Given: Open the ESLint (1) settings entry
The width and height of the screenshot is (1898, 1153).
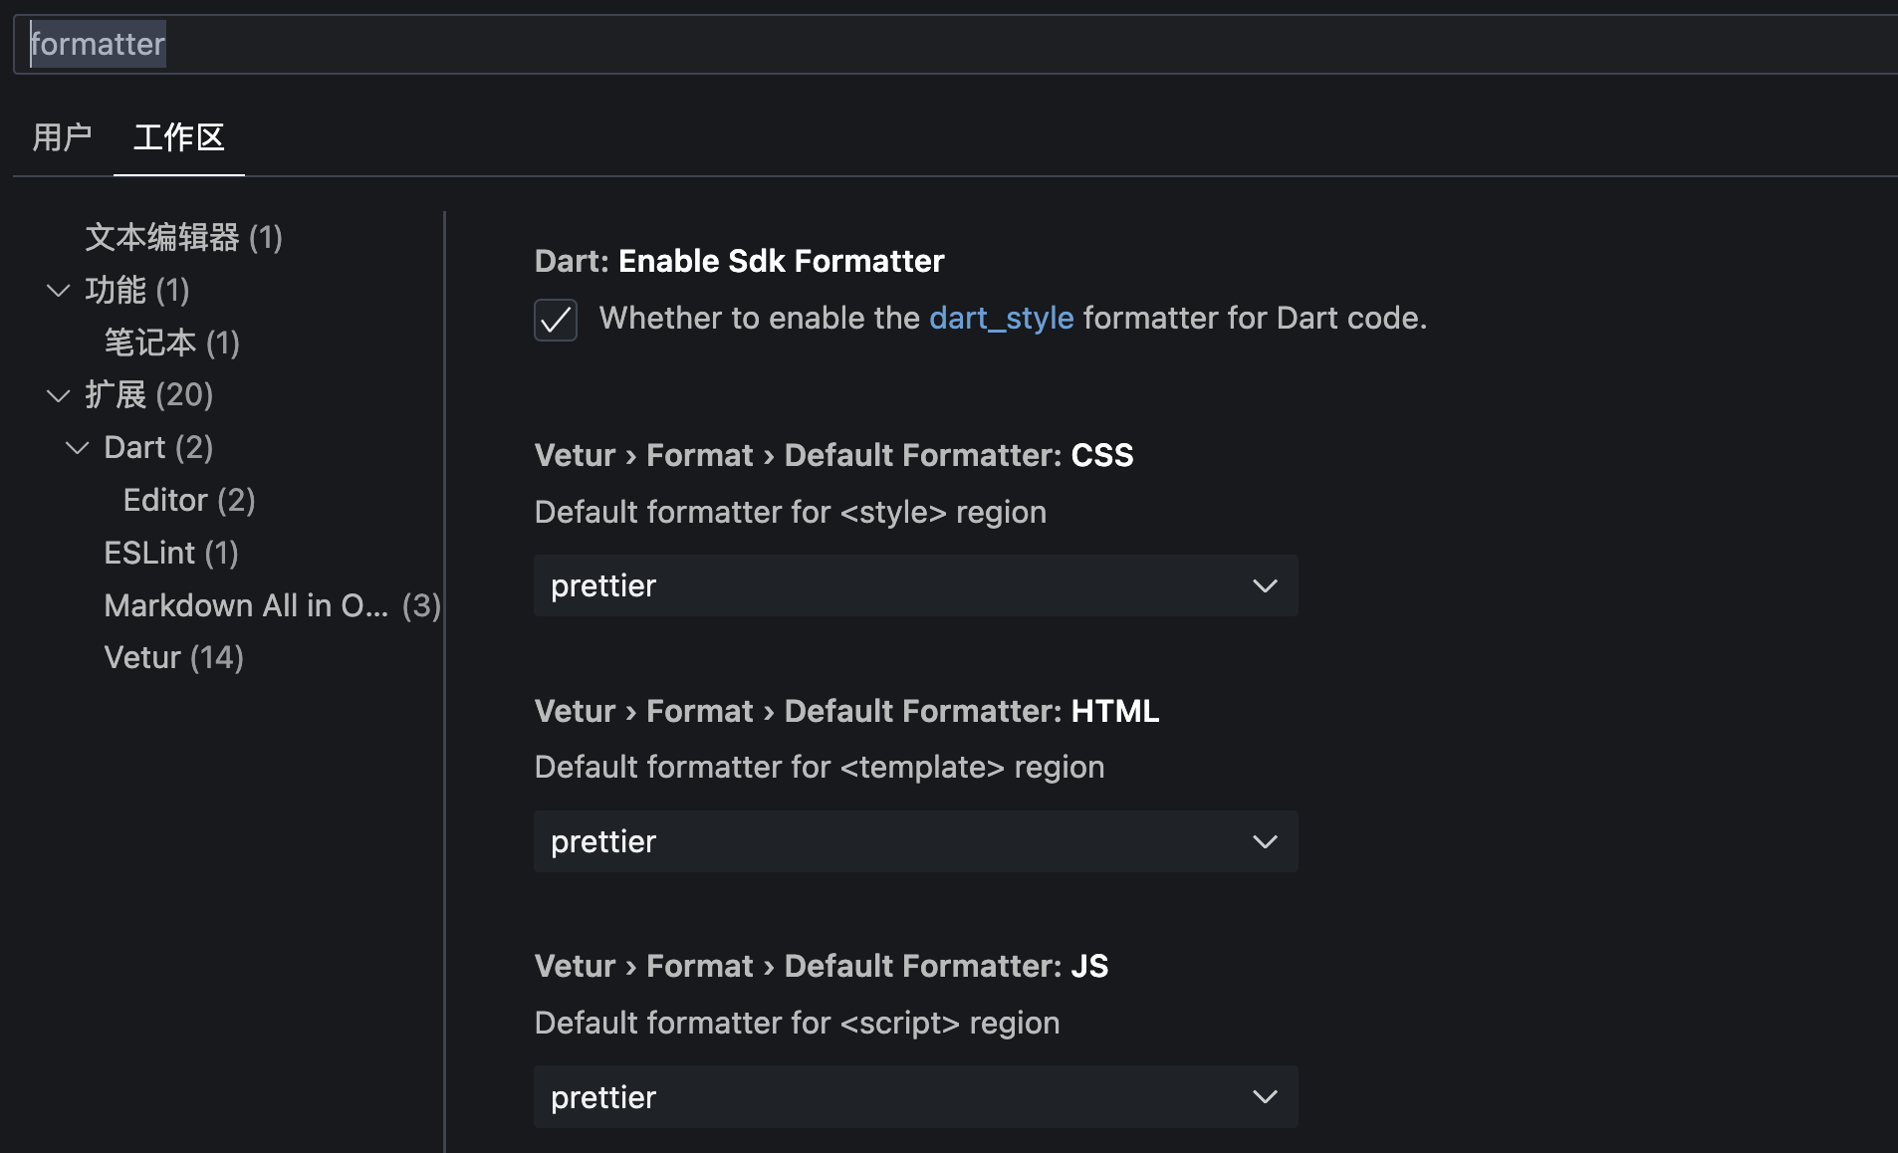Looking at the screenshot, I should coord(171,554).
